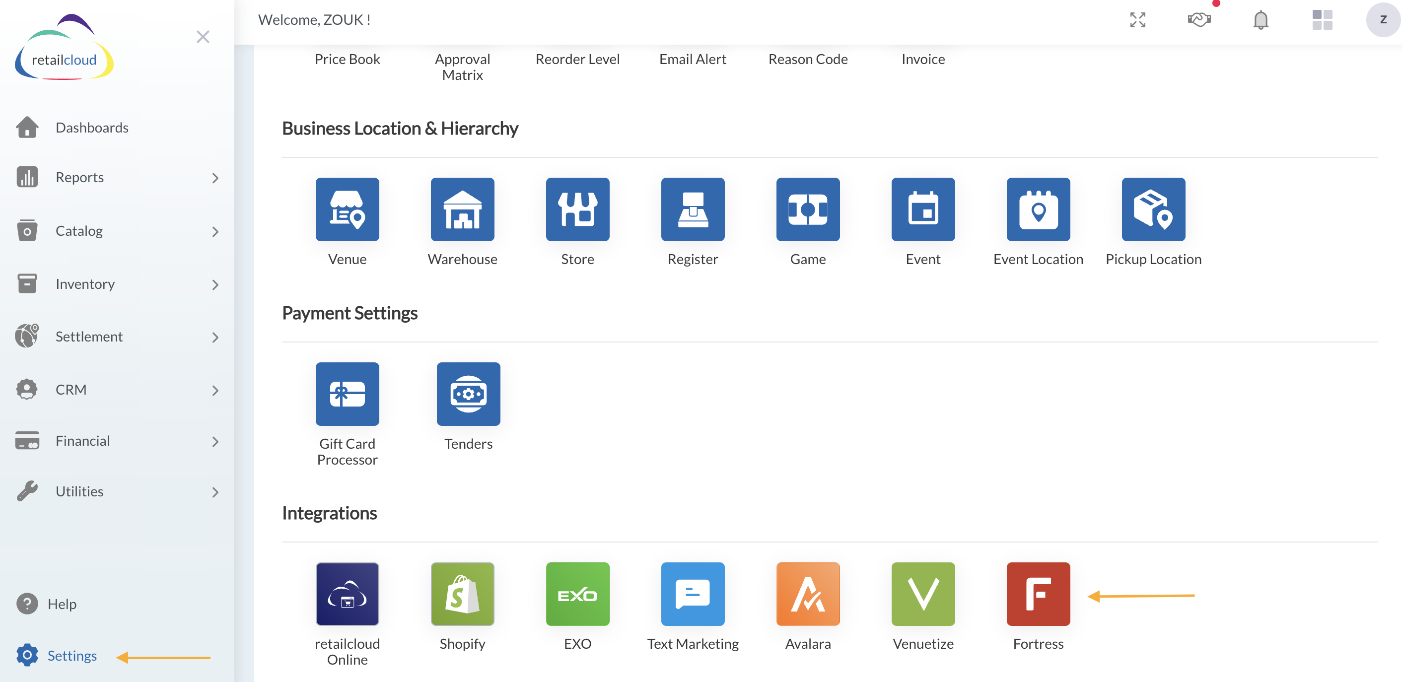Expand the Inventory chevron

pyautogui.click(x=215, y=285)
